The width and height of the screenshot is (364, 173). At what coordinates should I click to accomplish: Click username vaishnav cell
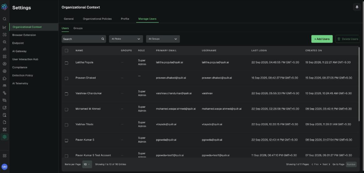coord(207,93)
